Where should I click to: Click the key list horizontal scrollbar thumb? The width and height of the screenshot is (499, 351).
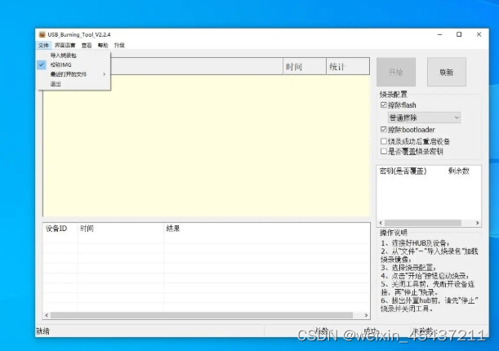(423, 223)
